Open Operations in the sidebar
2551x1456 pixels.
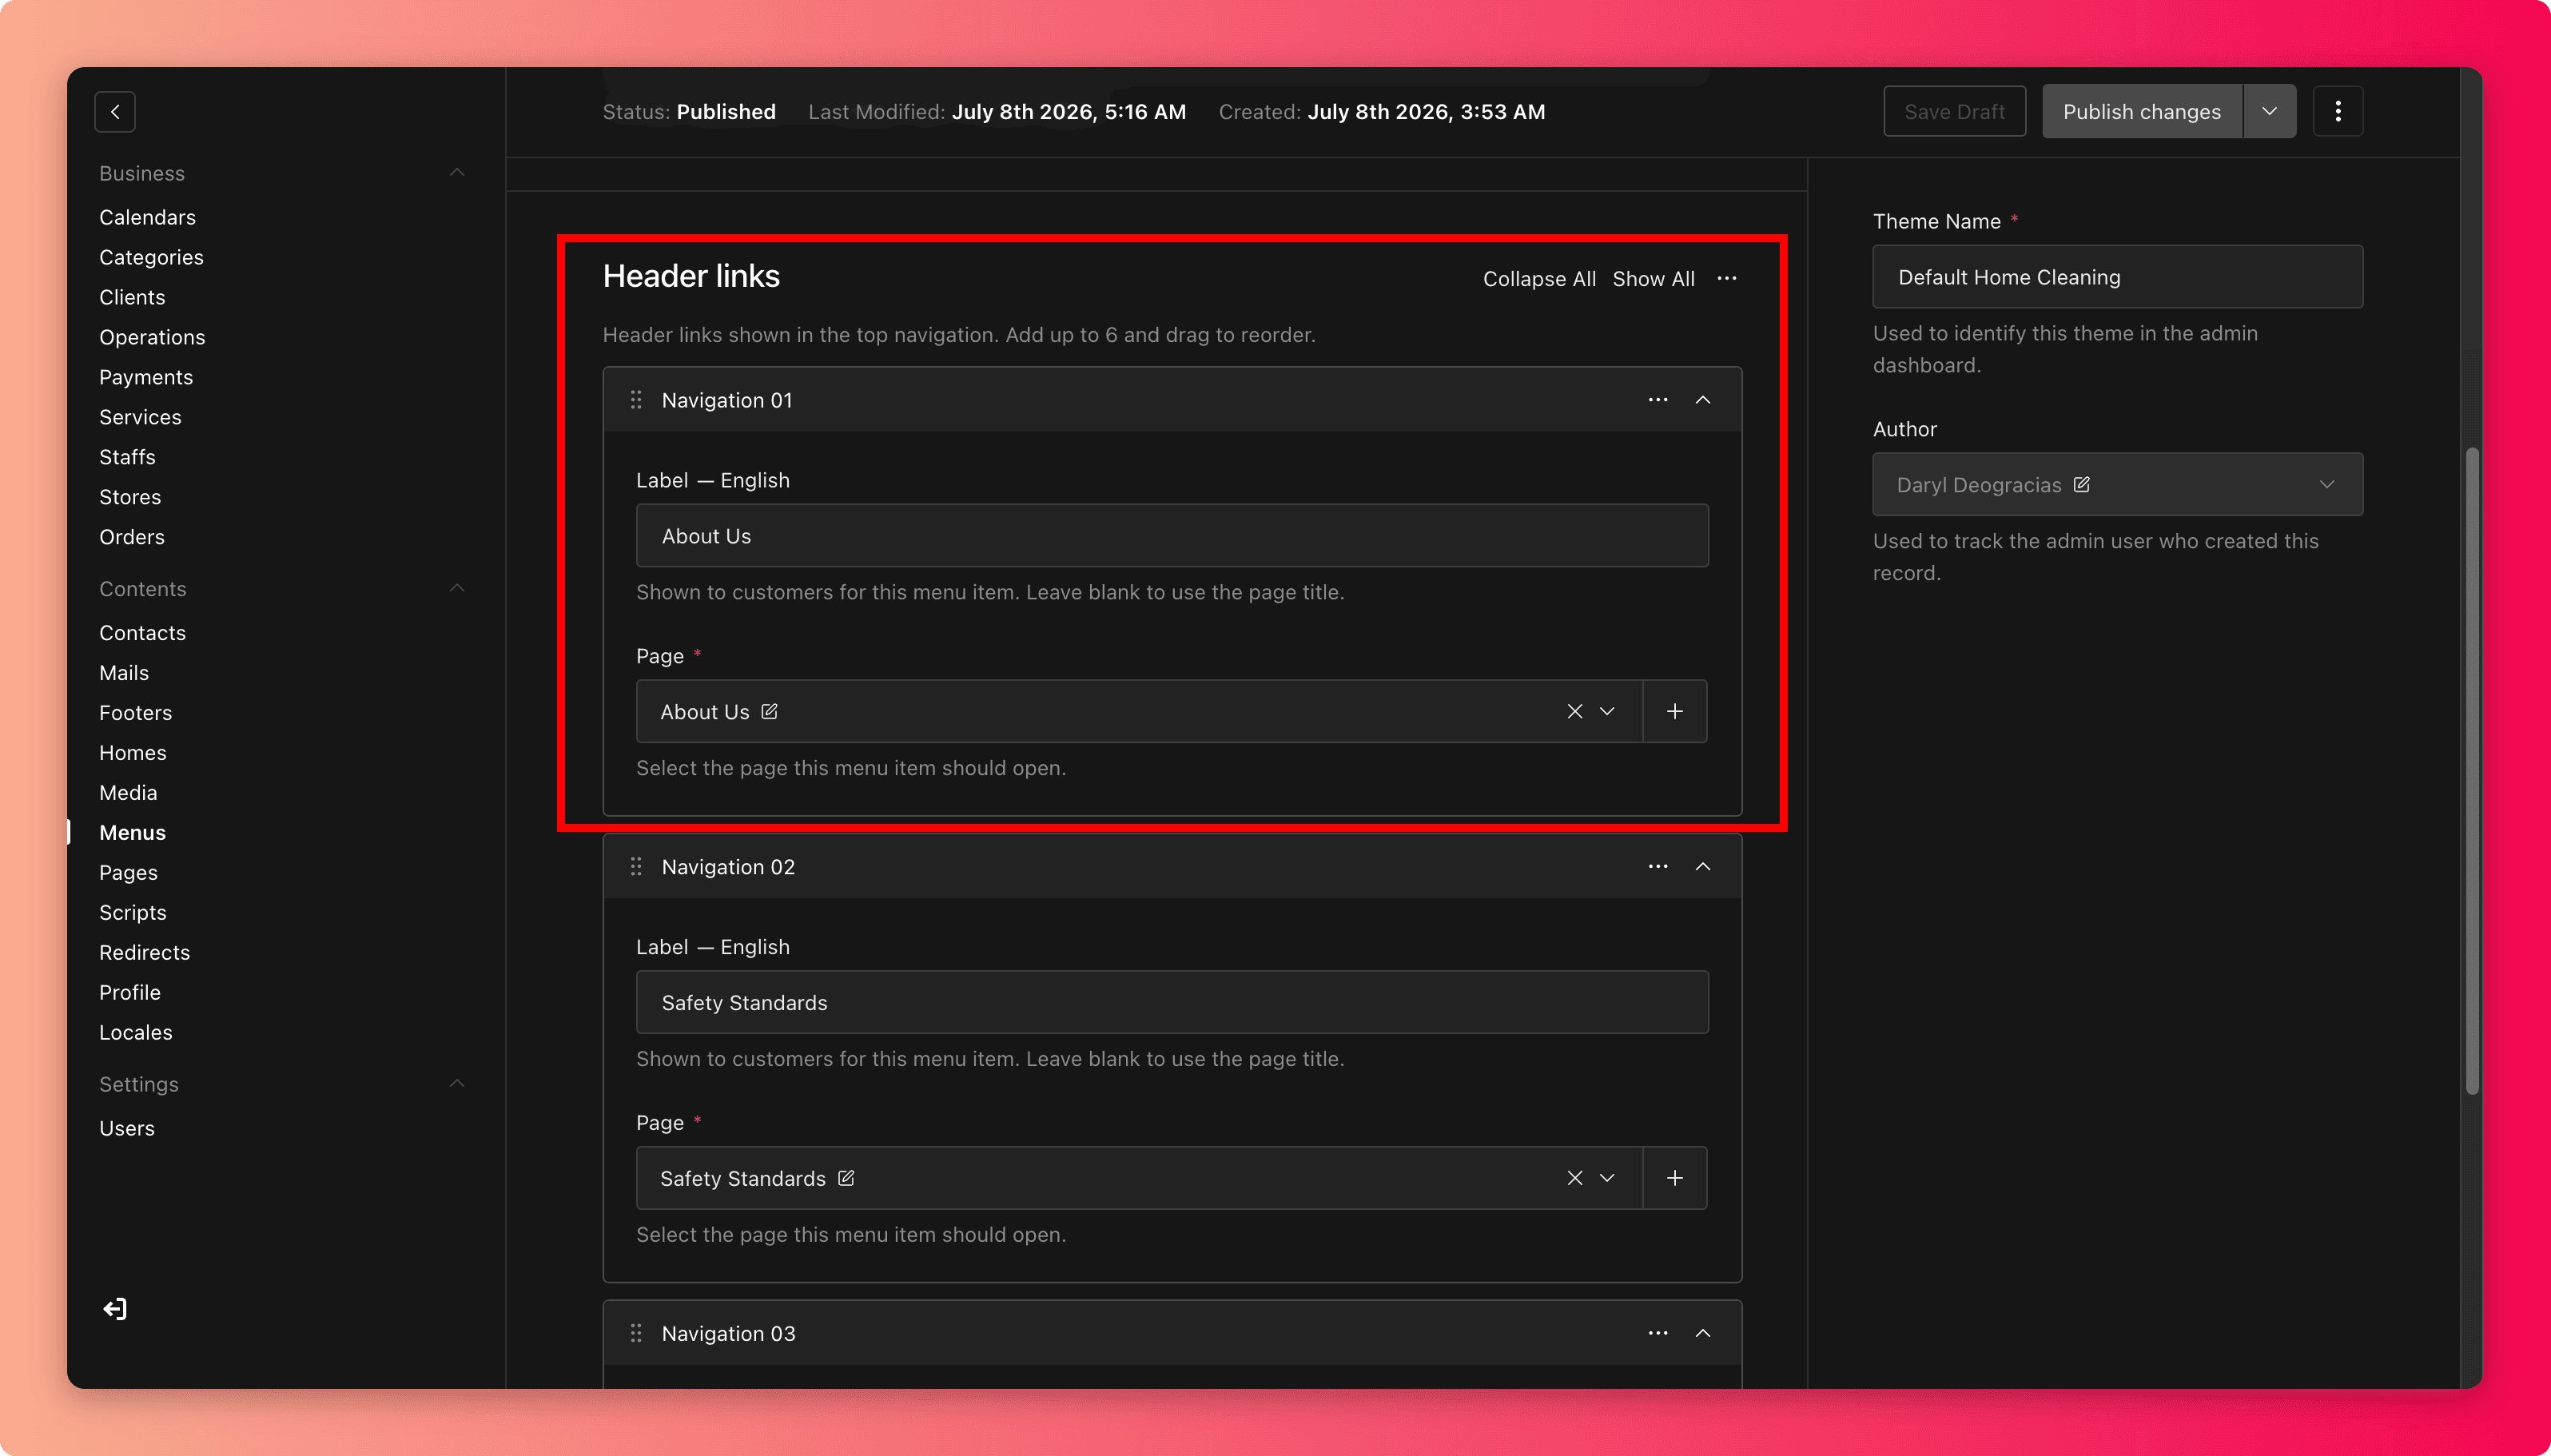[x=152, y=337]
